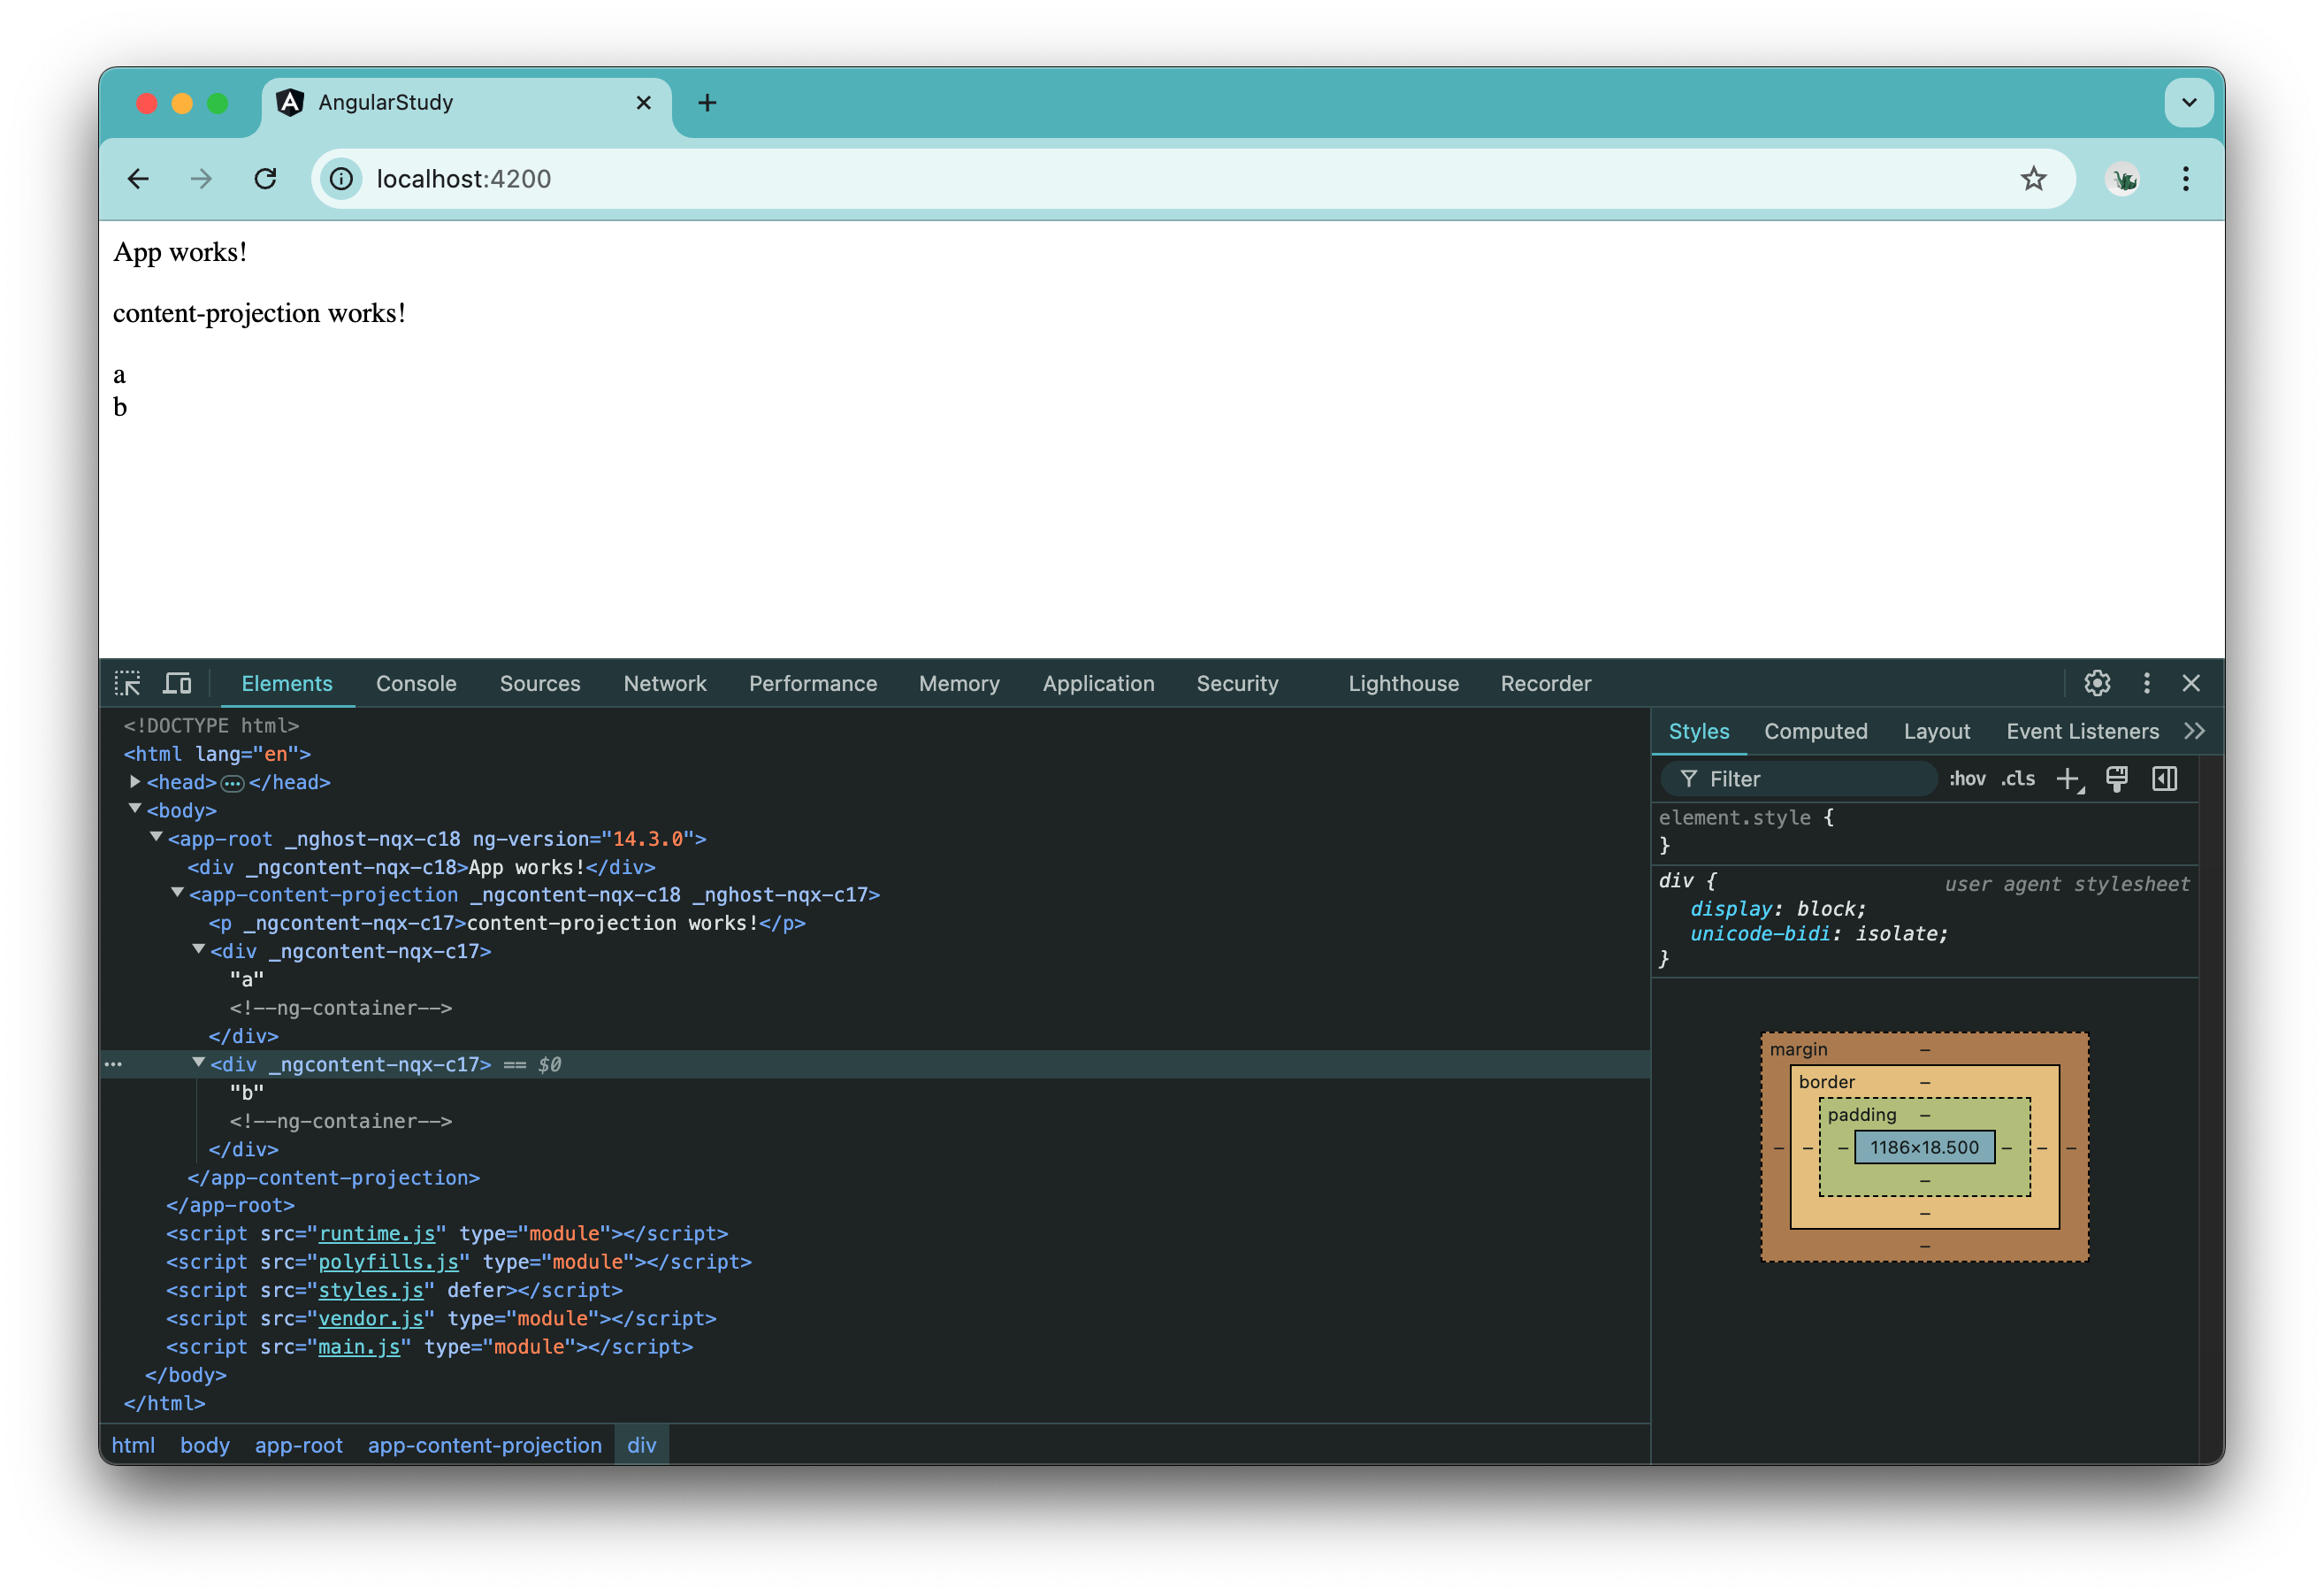This screenshot has height=1596, width=2324.
Task: Open the DevTools three-dot options menu
Action: coord(2146,683)
